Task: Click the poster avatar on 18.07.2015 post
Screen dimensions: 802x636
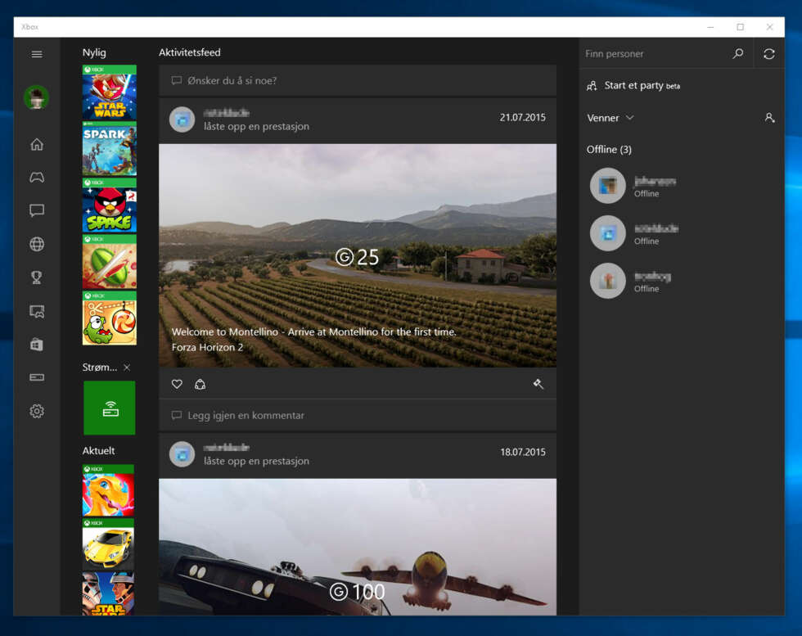Action: click(x=182, y=454)
